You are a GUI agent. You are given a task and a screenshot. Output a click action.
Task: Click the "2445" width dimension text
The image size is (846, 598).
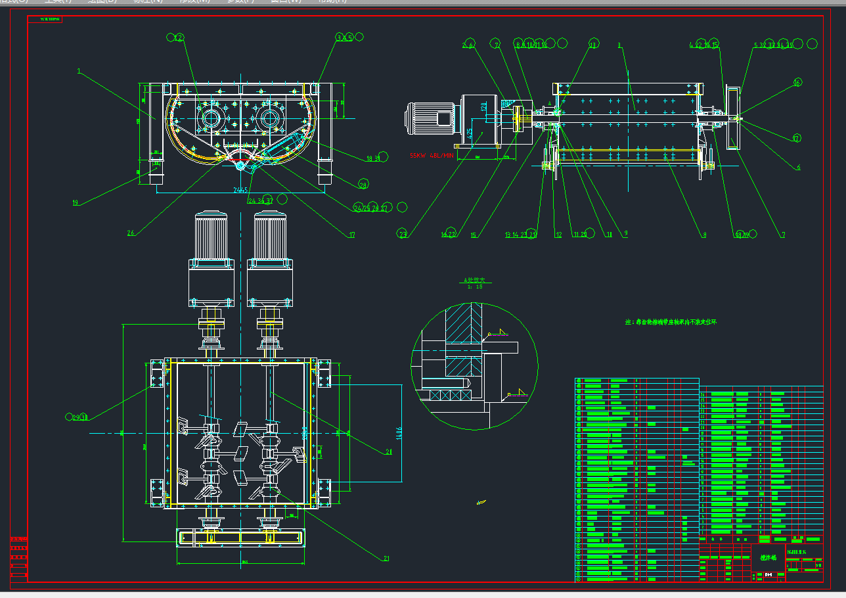[x=241, y=189]
